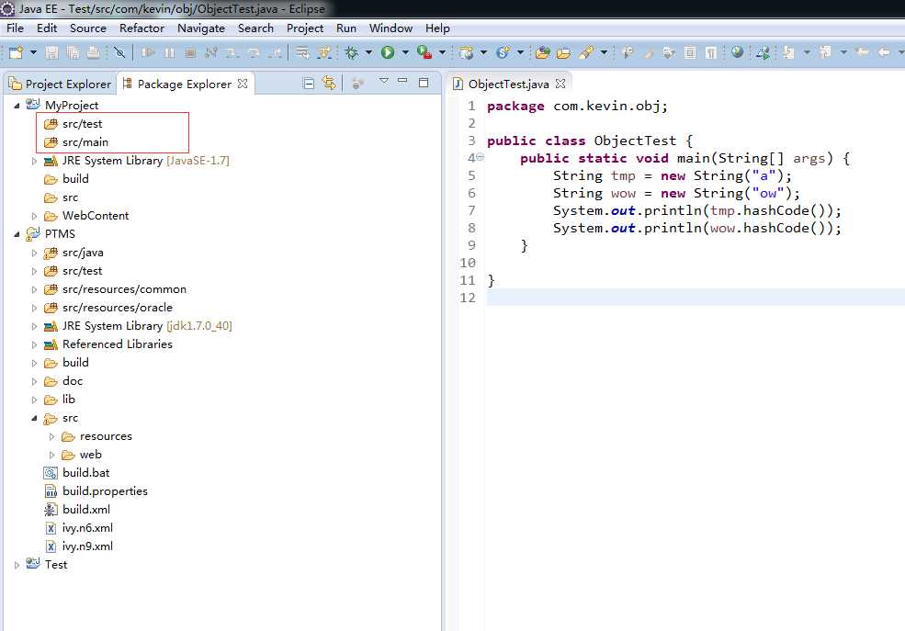905x631 pixels.
Task: Open the Window menu
Action: pyautogui.click(x=390, y=28)
